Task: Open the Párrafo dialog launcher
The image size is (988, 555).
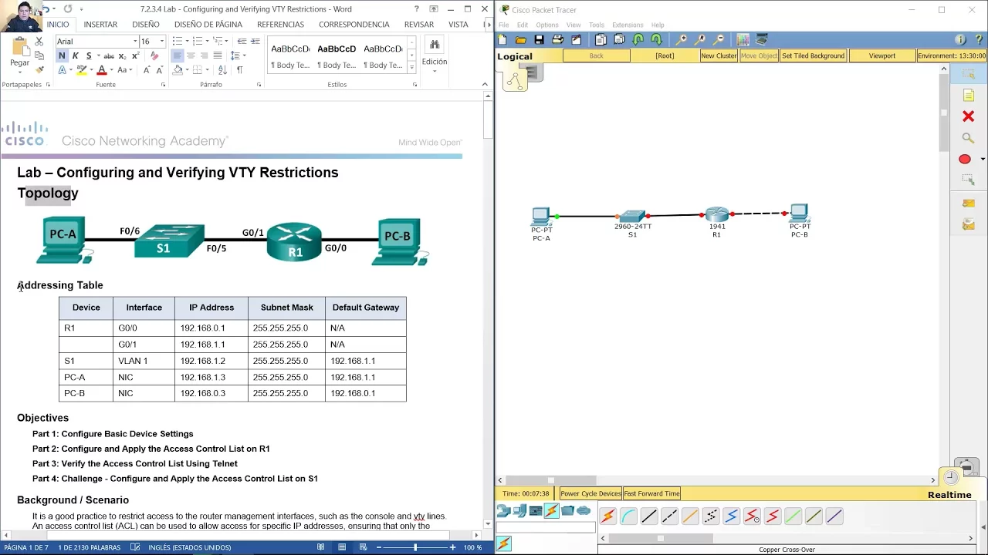Action: tap(259, 85)
